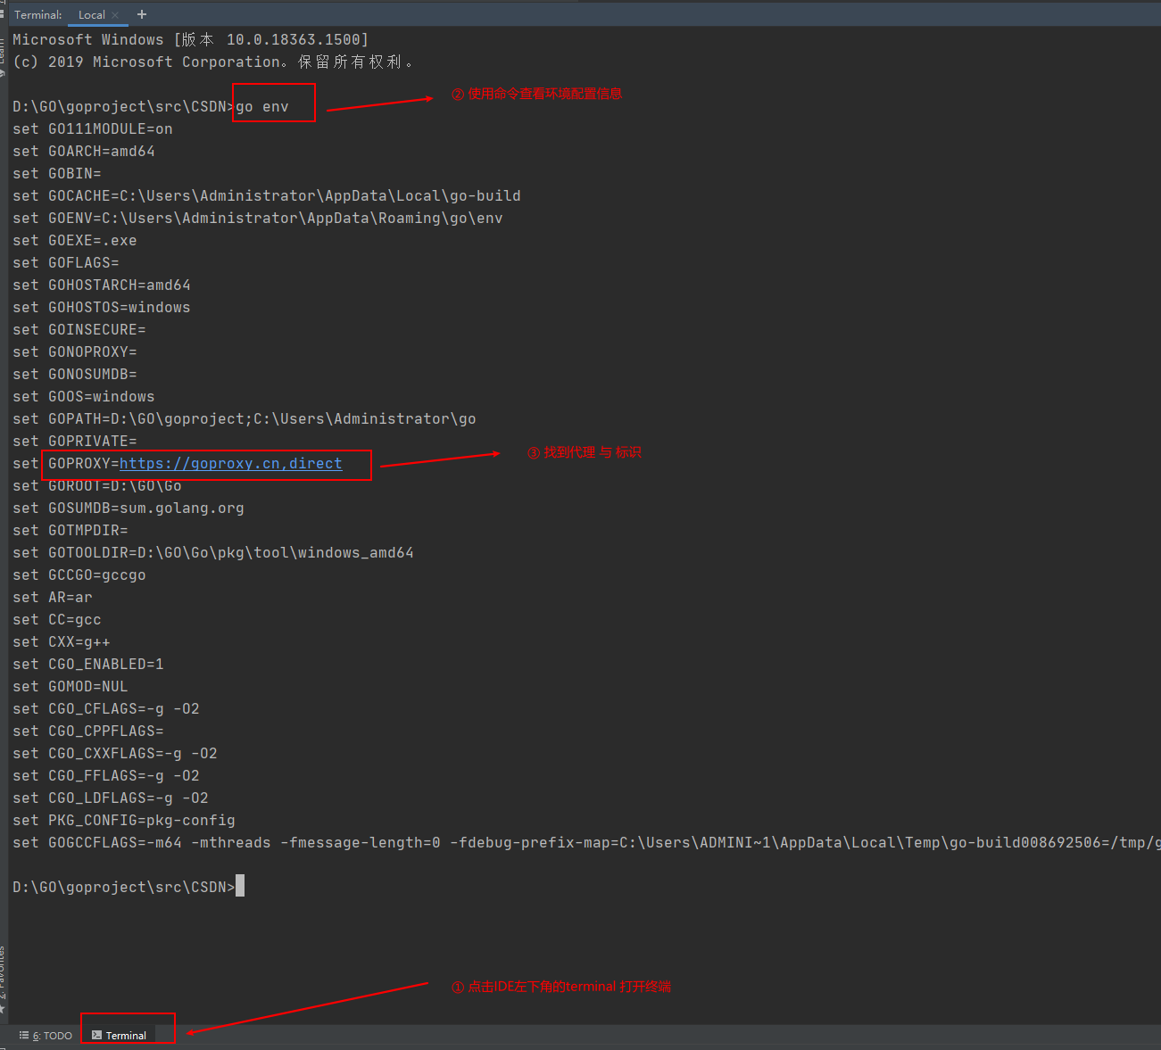Click the 'set CXX=g++' line

[x=62, y=642]
